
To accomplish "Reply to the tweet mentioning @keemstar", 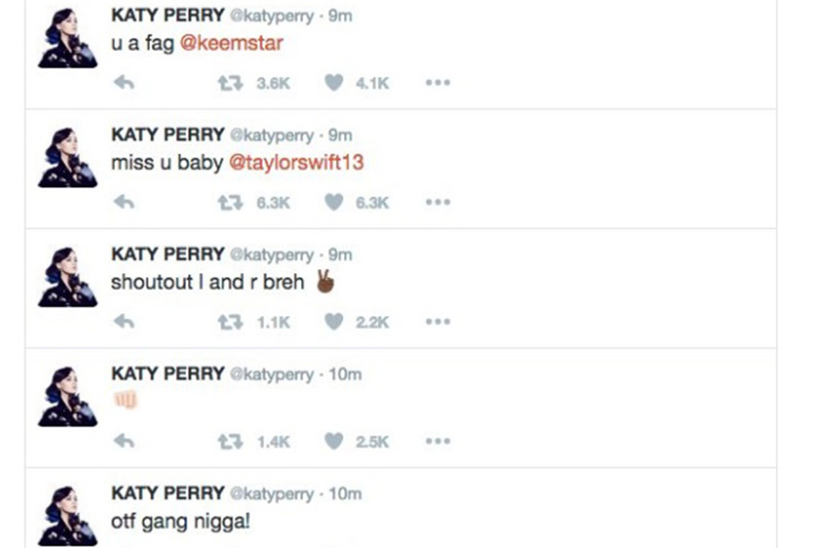I will [x=123, y=83].
